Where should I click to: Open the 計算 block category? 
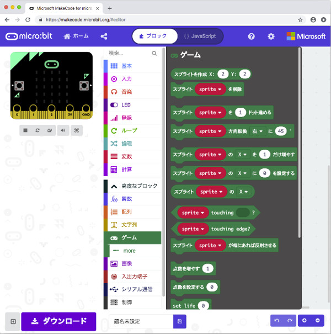[x=132, y=169]
